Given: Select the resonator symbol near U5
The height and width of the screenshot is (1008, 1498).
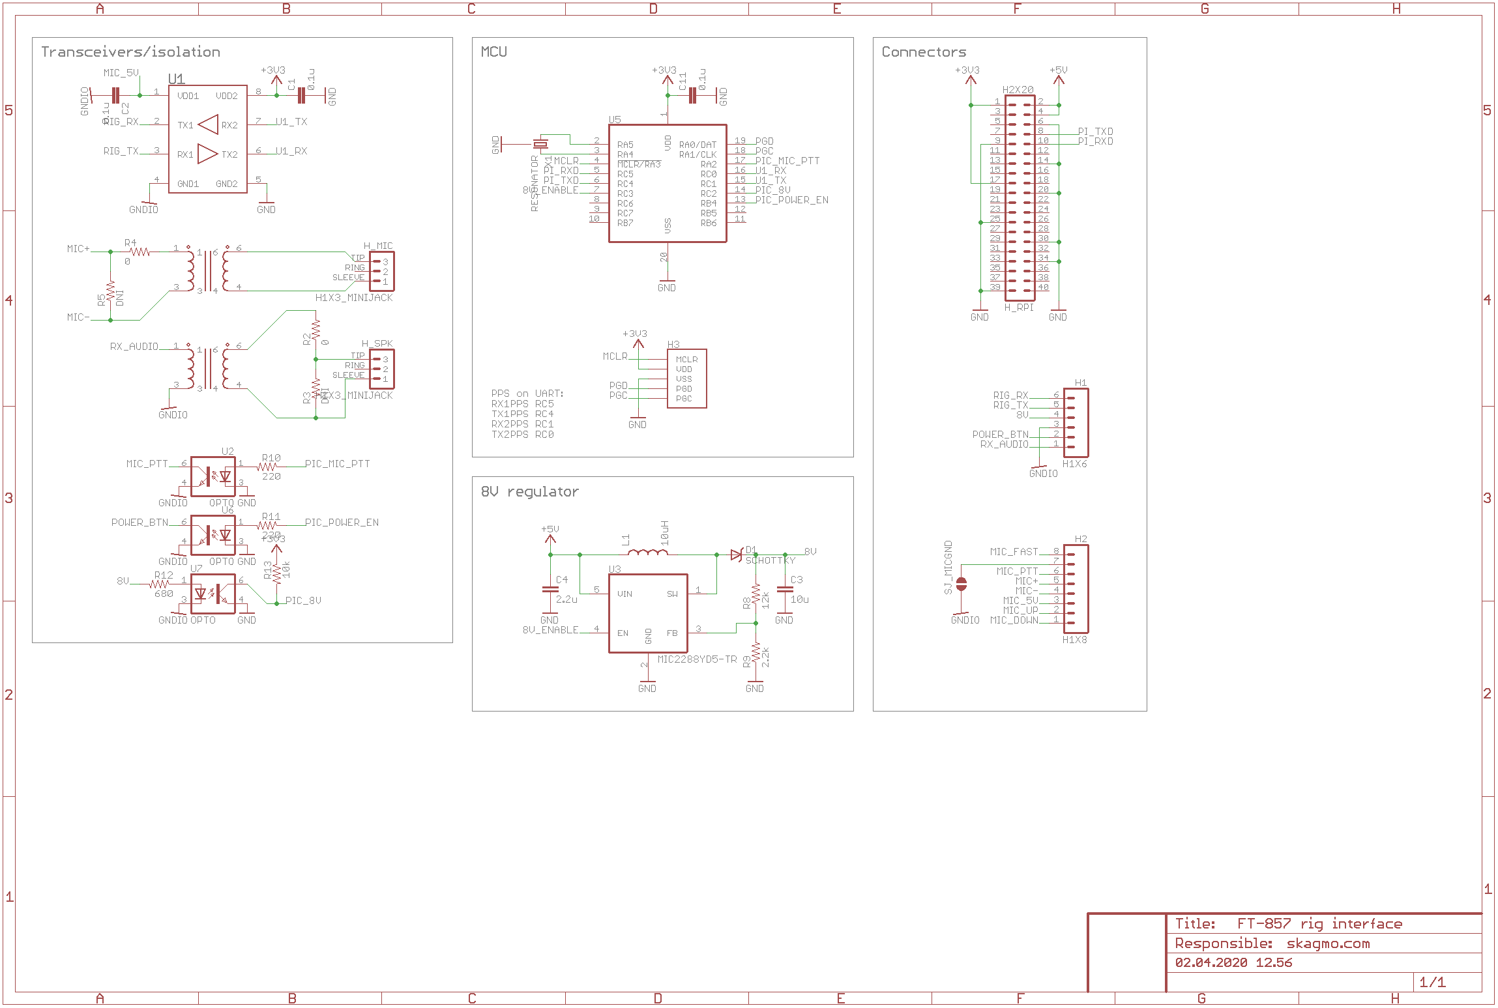Looking at the screenshot, I should (540, 143).
